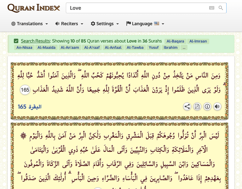Open verse 165 info icon

click(x=207, y=106)
